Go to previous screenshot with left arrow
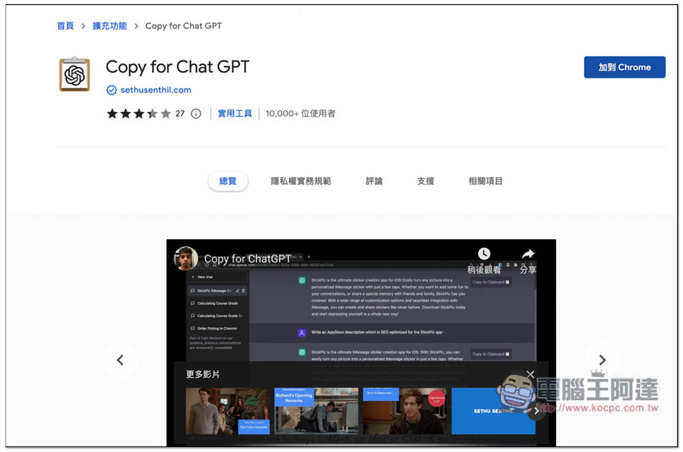 click(120, 360)
